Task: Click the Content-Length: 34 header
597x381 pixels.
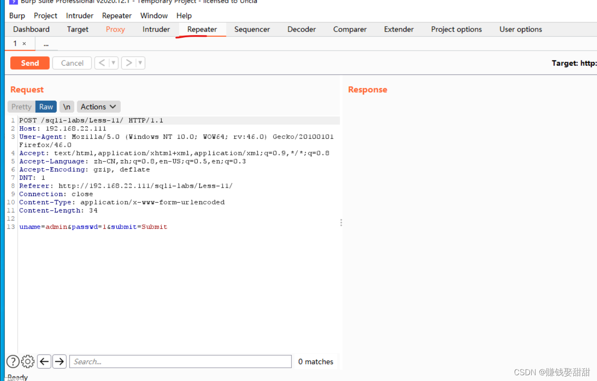Action: tap(58, 210)
